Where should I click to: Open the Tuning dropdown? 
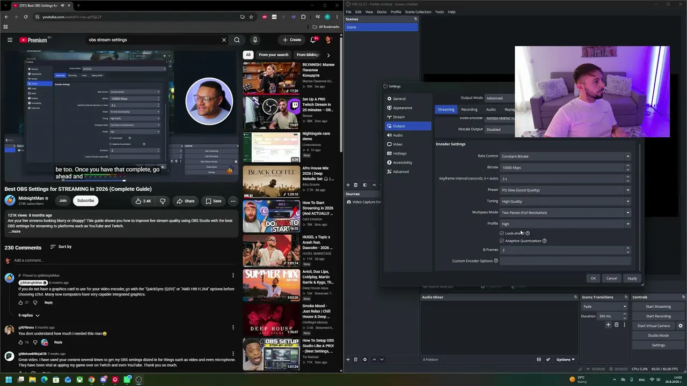point(565,201)
